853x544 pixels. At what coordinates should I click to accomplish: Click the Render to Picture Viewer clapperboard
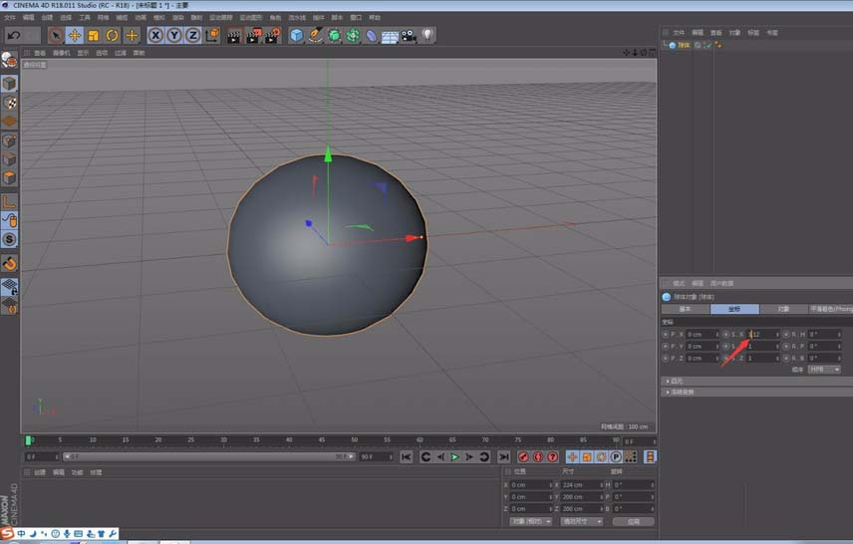coord(253,36)
